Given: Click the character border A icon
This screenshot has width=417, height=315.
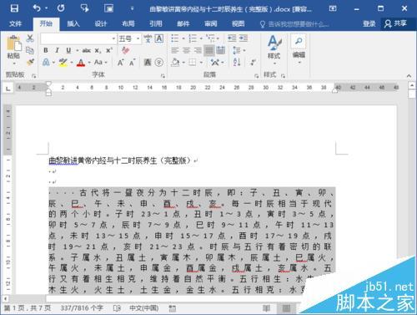Looking at the screenshot, I should tap(159, 38).
